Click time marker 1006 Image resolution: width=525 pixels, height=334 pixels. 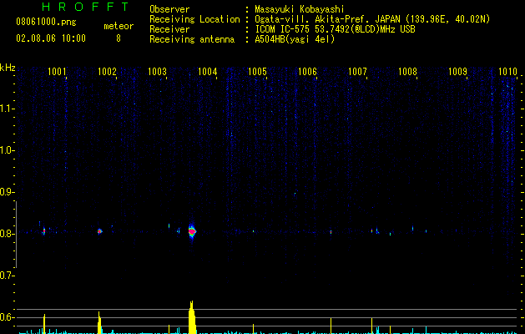point(307,71)
